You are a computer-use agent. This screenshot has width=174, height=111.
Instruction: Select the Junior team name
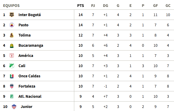click(x=27, y=107)
